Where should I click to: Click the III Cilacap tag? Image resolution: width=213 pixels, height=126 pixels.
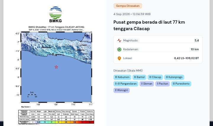tap(155, 77)
